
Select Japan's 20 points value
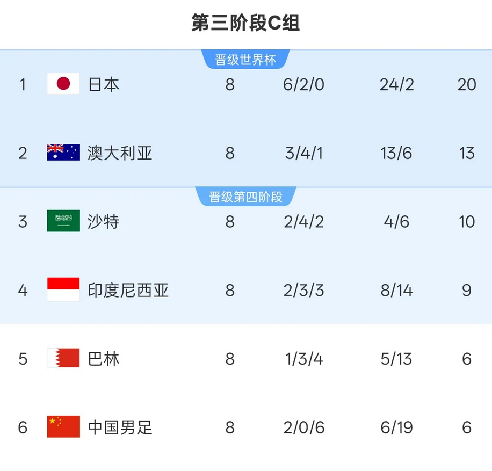point(467,85)
